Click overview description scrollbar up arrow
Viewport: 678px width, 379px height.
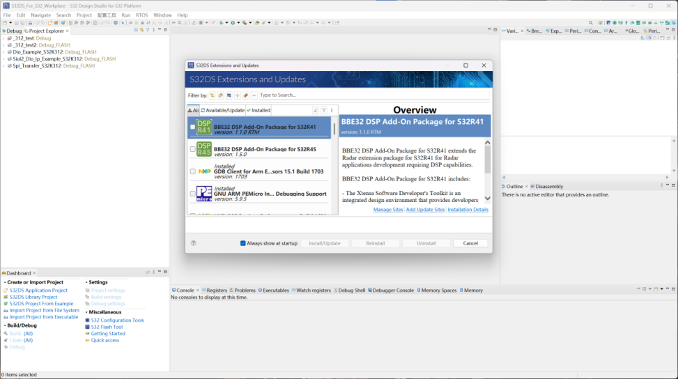click(x=488, y=143)
